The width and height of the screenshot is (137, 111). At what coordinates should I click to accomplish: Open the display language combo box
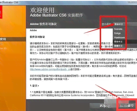tap(125, 24)
